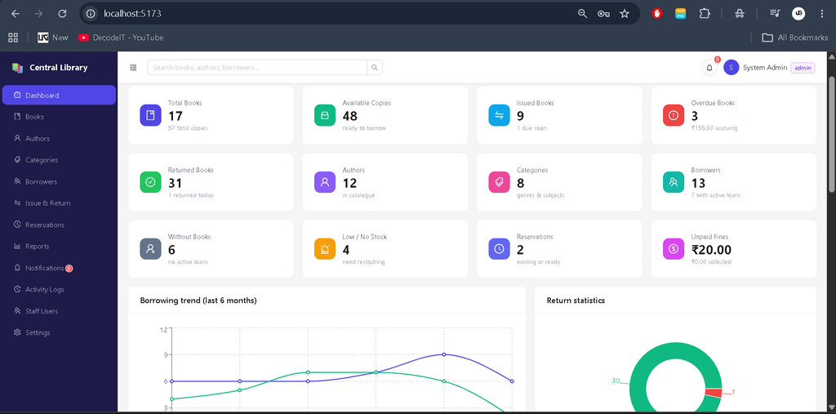
Task: Click the 57 total copies text
Action: (188, 128)
